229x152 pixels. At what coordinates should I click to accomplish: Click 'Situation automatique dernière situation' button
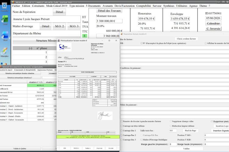pyautogui.click(x=20, y=73)
